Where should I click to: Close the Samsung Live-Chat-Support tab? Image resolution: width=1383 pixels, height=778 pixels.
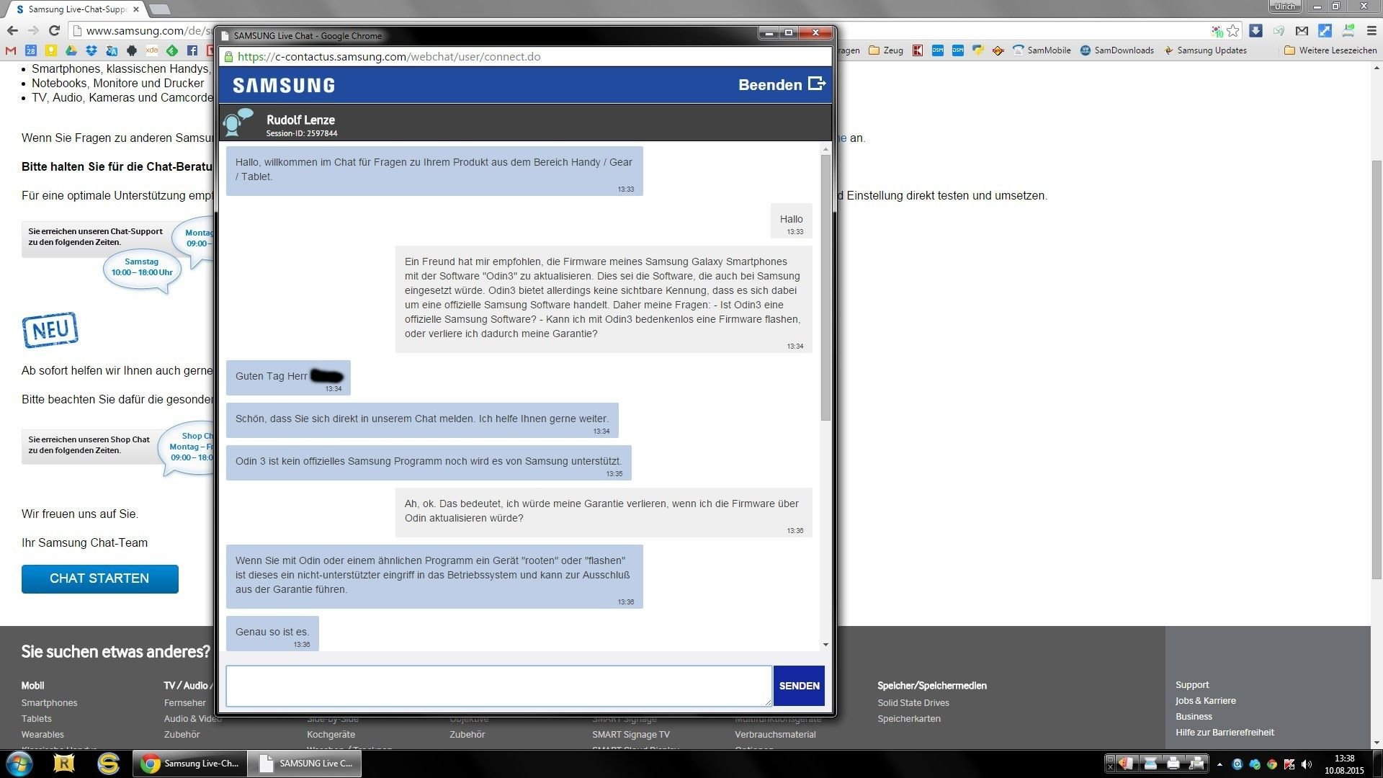pos(136,9)
